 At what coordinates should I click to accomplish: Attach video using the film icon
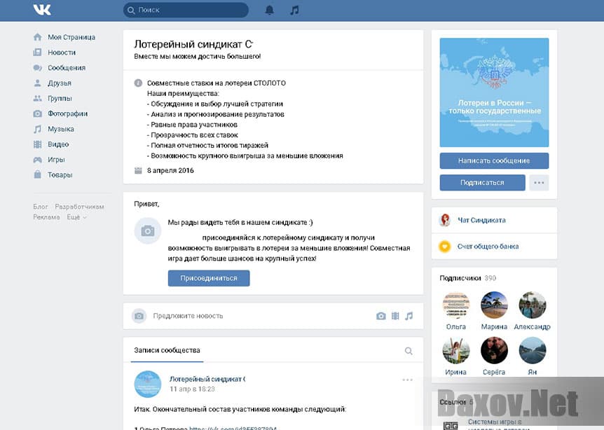tap(395, 316)
